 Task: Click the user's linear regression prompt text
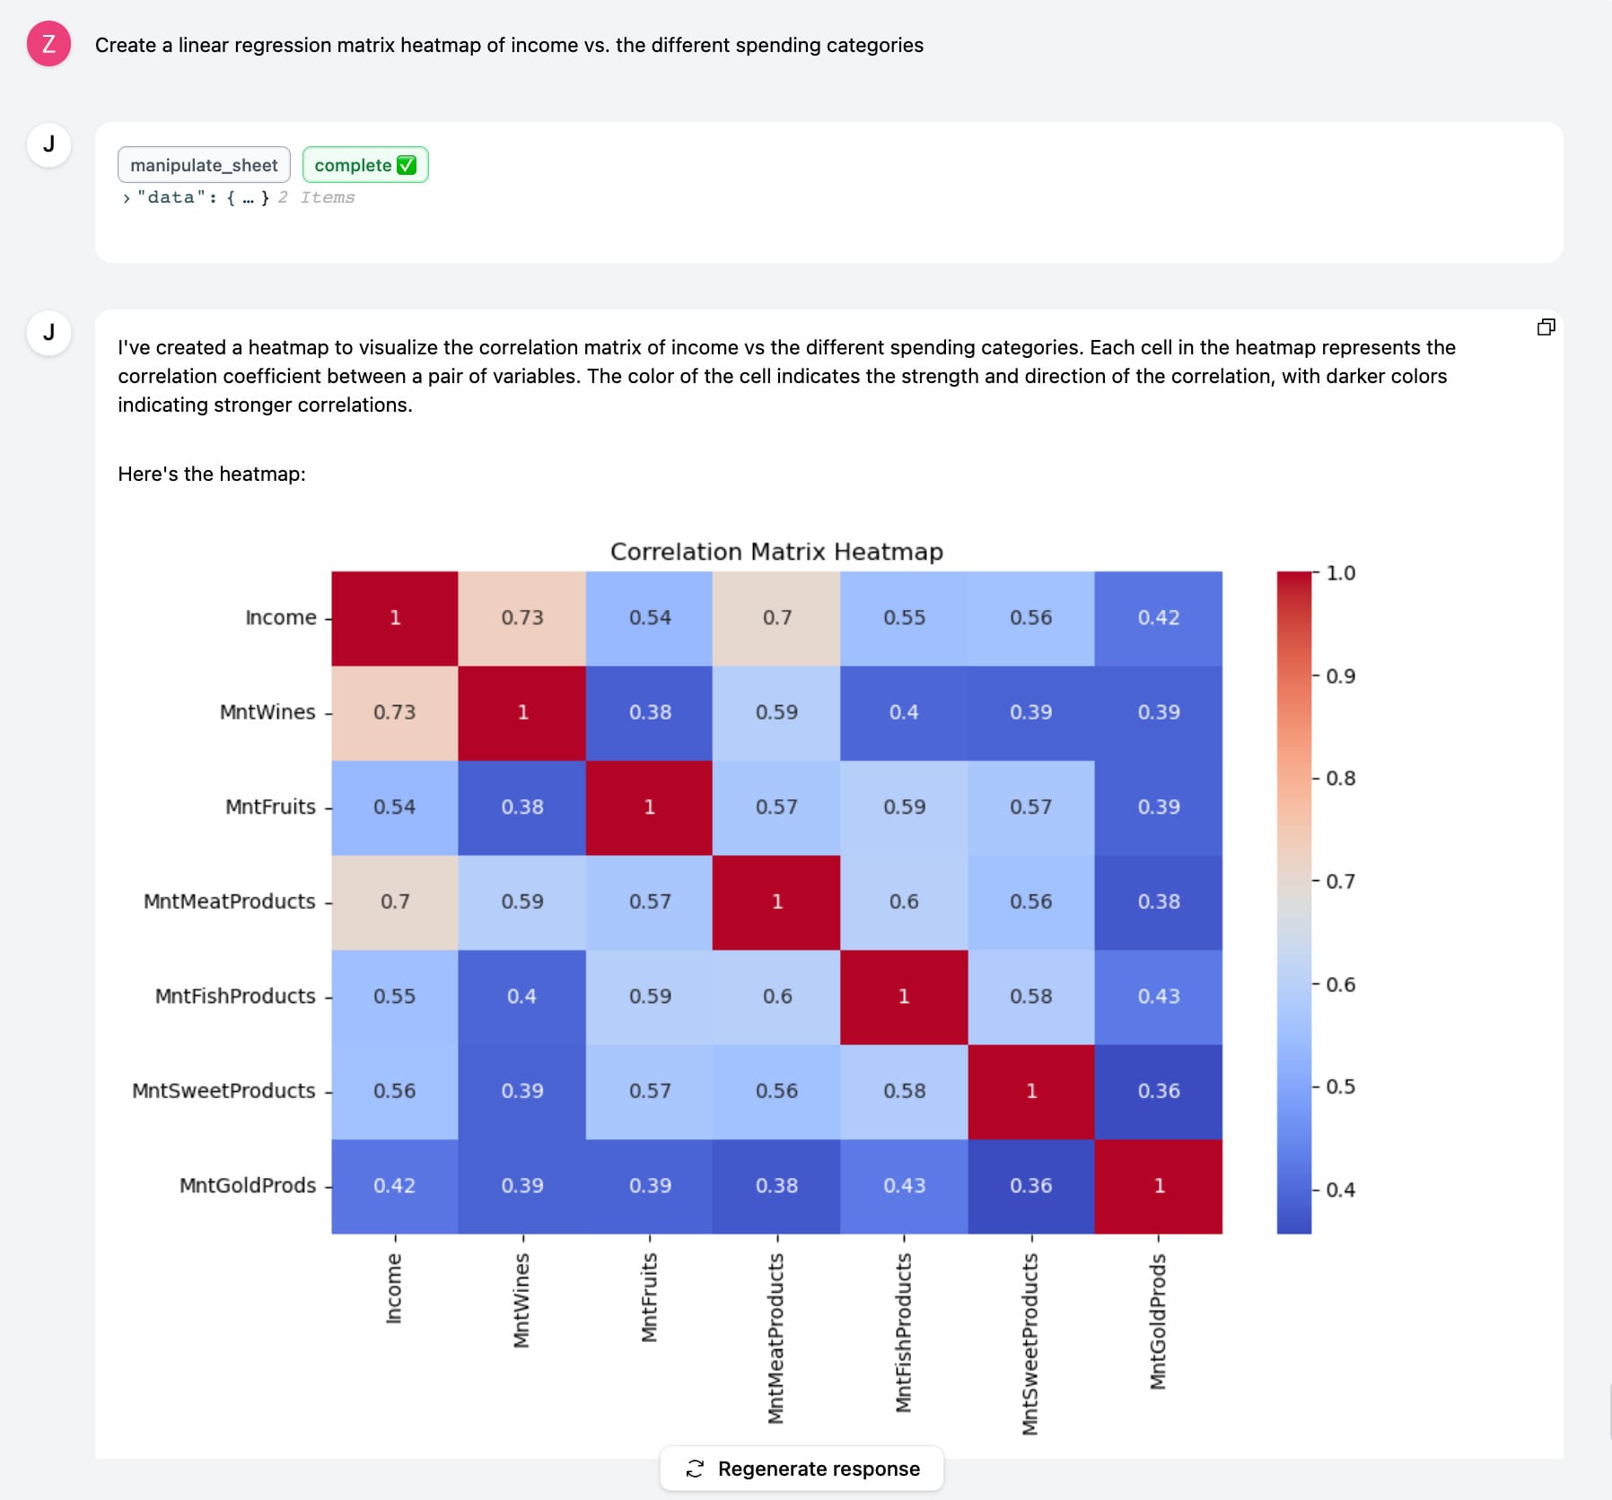click(510, 45)
